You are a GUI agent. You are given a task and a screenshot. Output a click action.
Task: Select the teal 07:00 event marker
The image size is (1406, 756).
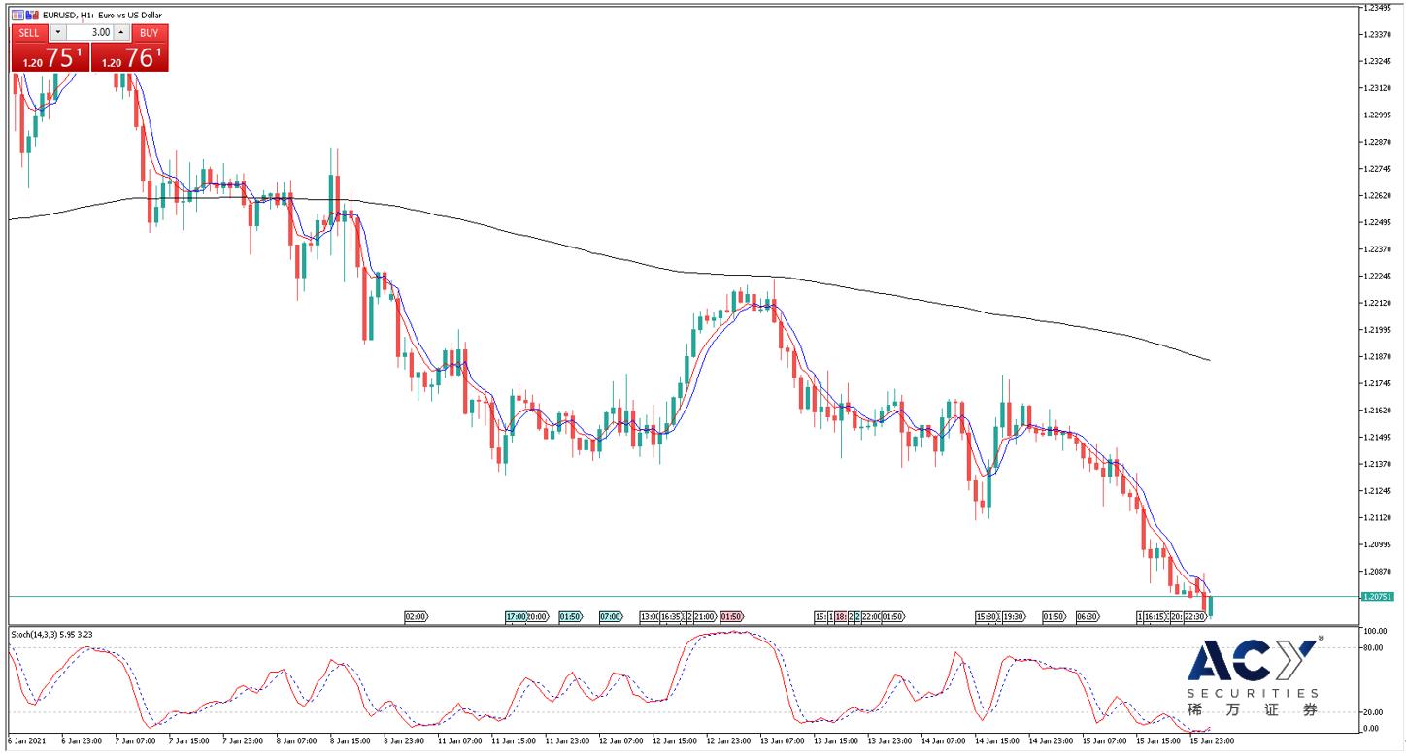[612, 616]
